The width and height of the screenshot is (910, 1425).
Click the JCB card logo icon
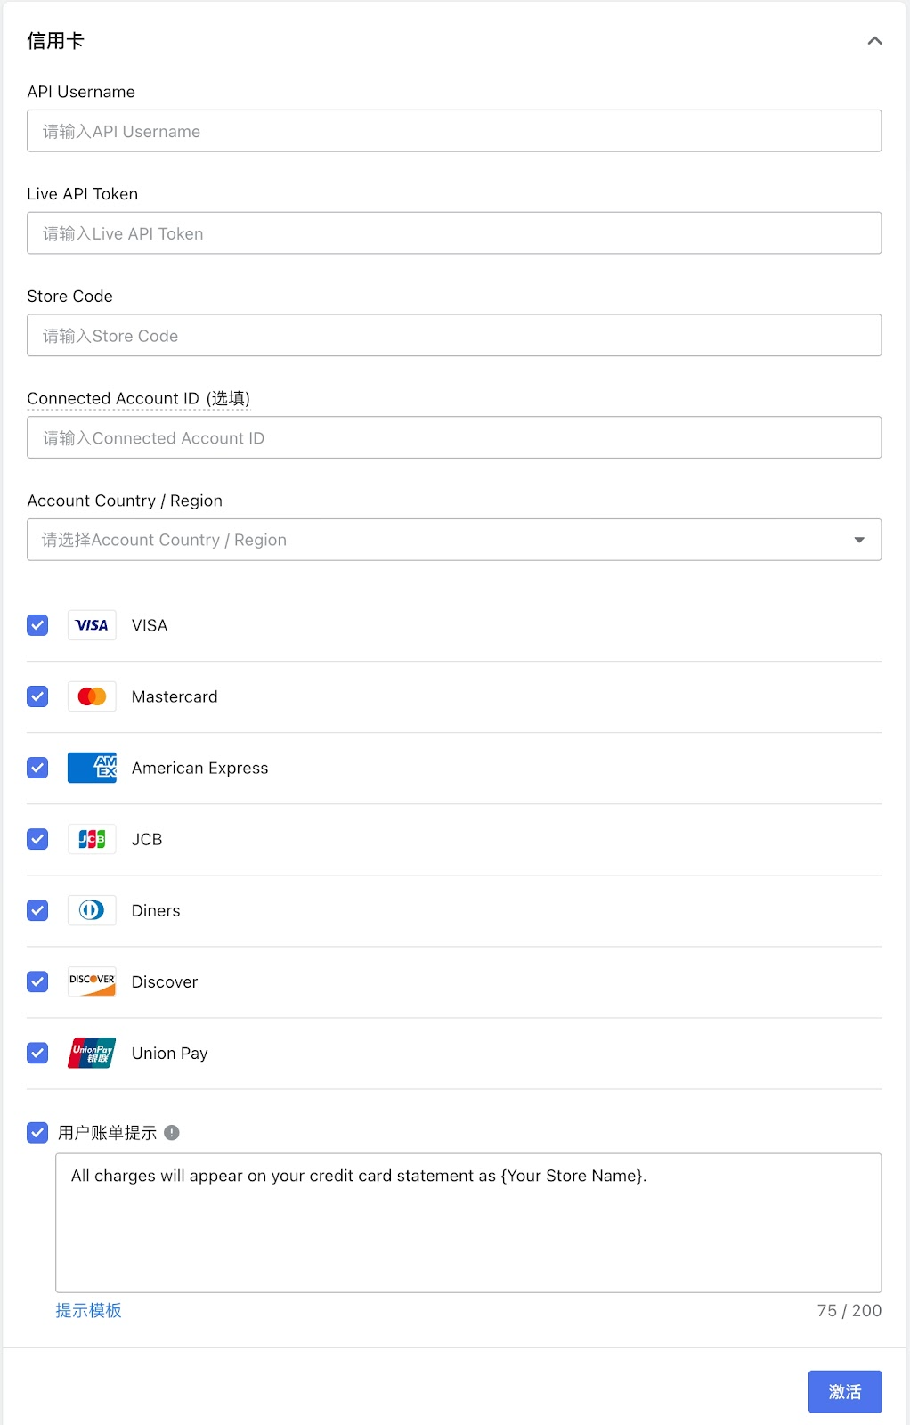92,839
